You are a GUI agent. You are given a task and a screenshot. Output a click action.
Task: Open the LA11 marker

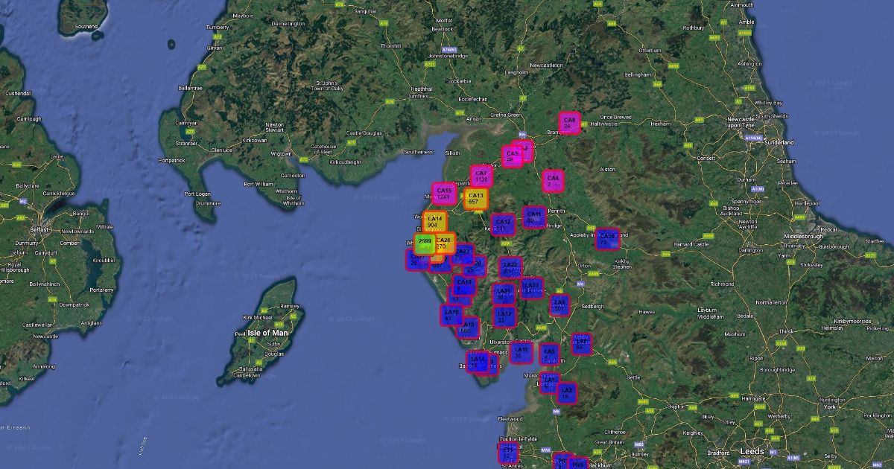[x=521, y=353]
